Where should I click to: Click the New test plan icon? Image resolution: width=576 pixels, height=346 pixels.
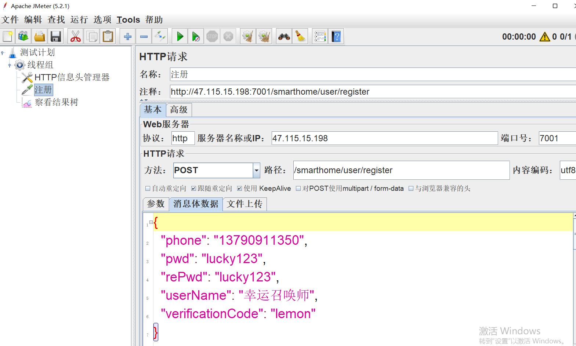pyautogui.click(x=8, y=36)
